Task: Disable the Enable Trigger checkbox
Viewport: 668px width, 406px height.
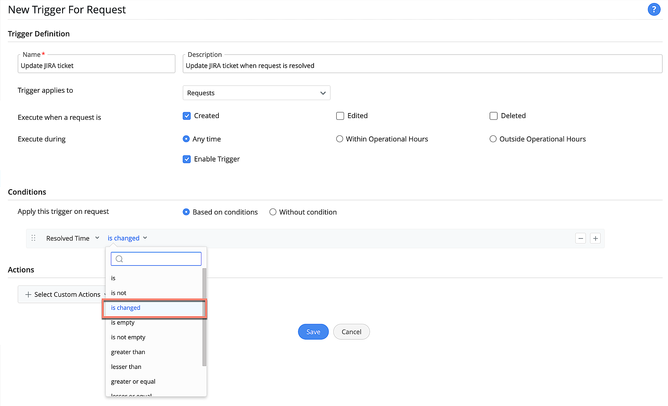Action: [x=187, y=159]
